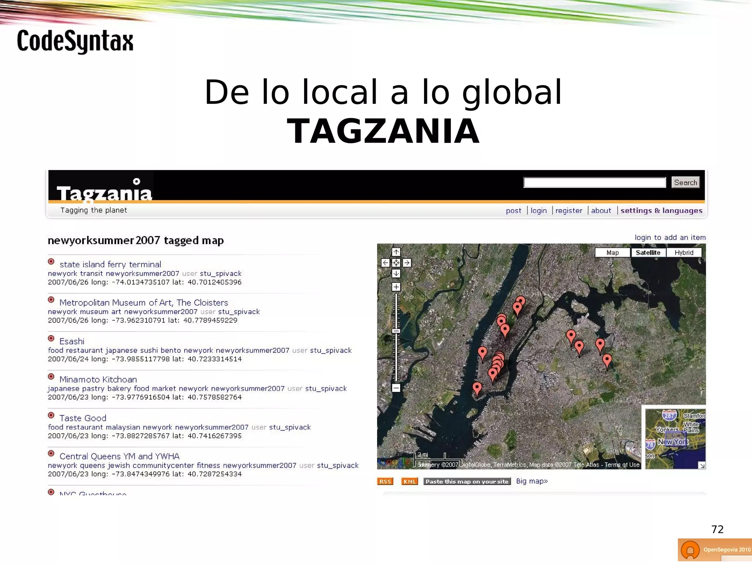Click the 'sushi' tag under Esashi
This screenshot has width=752, height=564.
[x=149, y=350]
